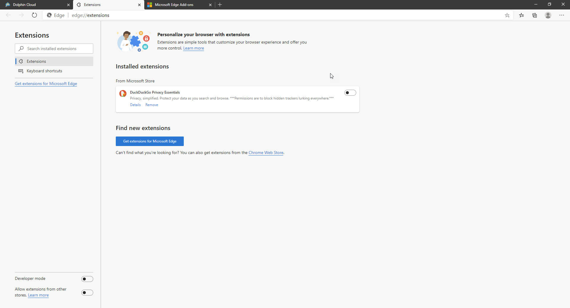Image resolution: width=570 pixels, height=308 pixels.
Task: Restore down the Edge browser window
Action: [550, 4]
